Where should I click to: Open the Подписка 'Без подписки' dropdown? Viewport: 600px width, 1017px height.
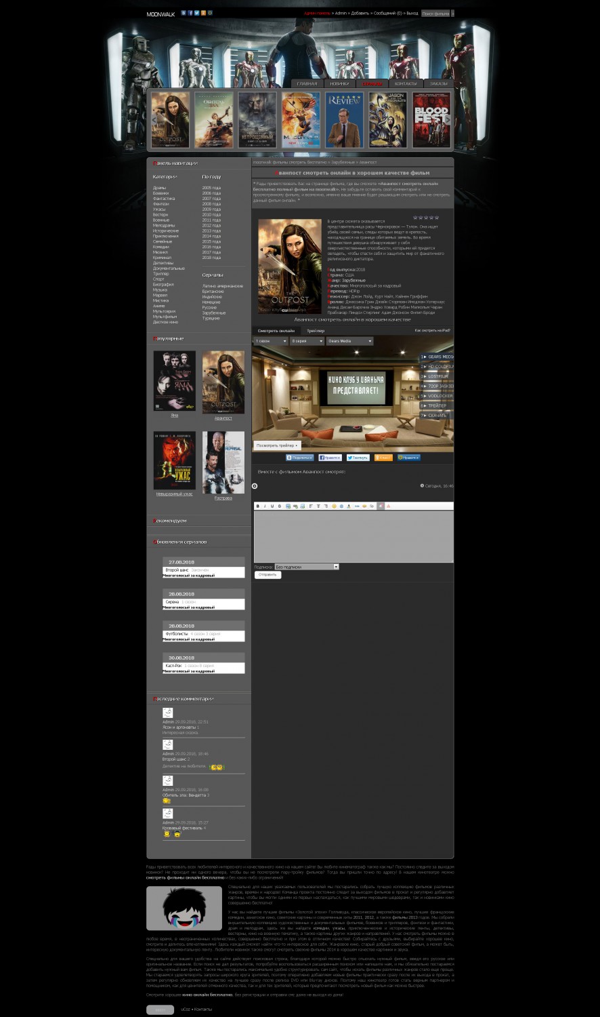[307, 567]
